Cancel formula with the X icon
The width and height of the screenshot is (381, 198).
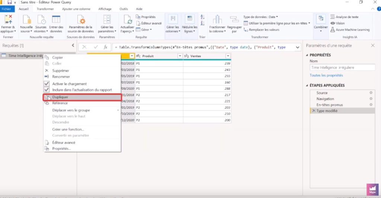coord(84,47)
